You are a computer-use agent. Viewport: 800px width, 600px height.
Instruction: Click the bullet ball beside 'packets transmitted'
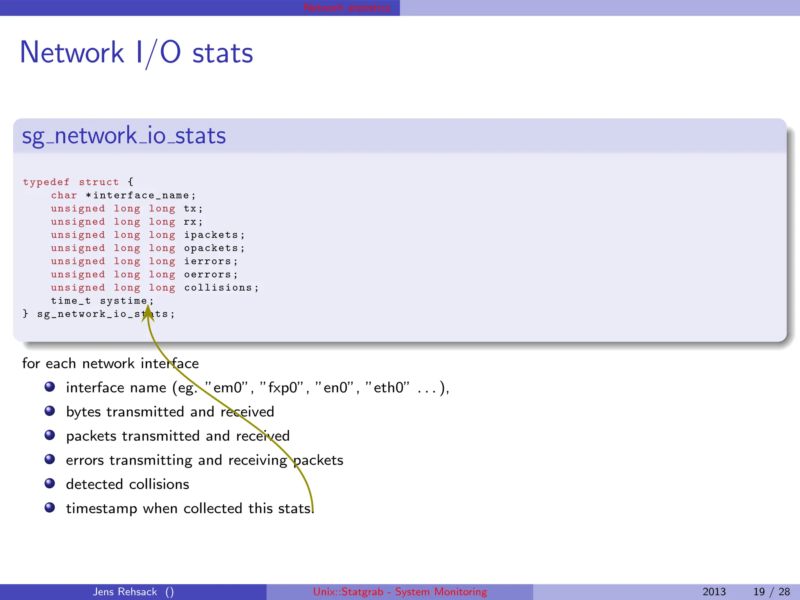[50, 435]
